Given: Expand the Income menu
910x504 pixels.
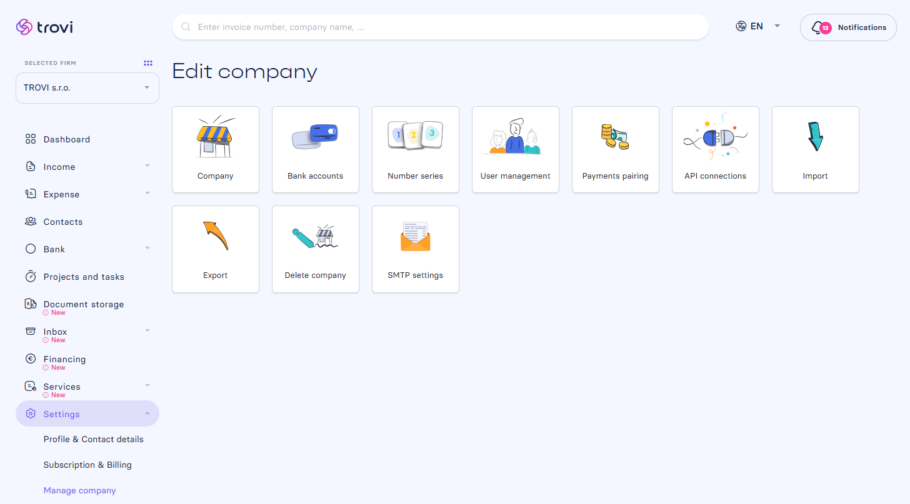Looking at the screenshot, I should 87,167.
